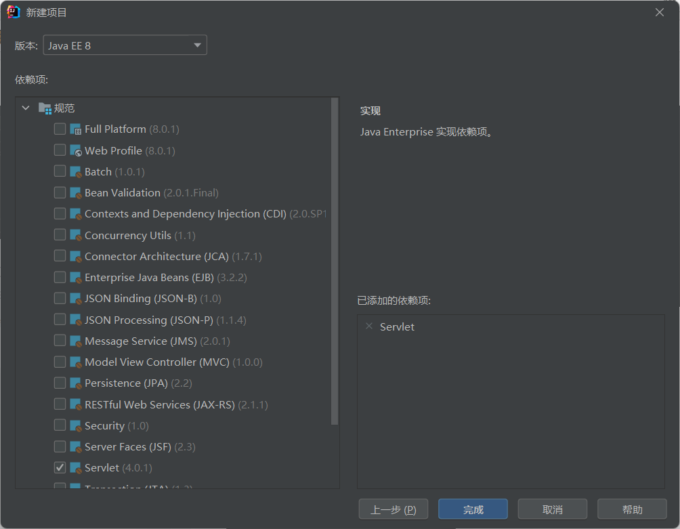Enable Message Service (JMS) checkbox
Screen dimensions: 680x529
coord(60,341)
